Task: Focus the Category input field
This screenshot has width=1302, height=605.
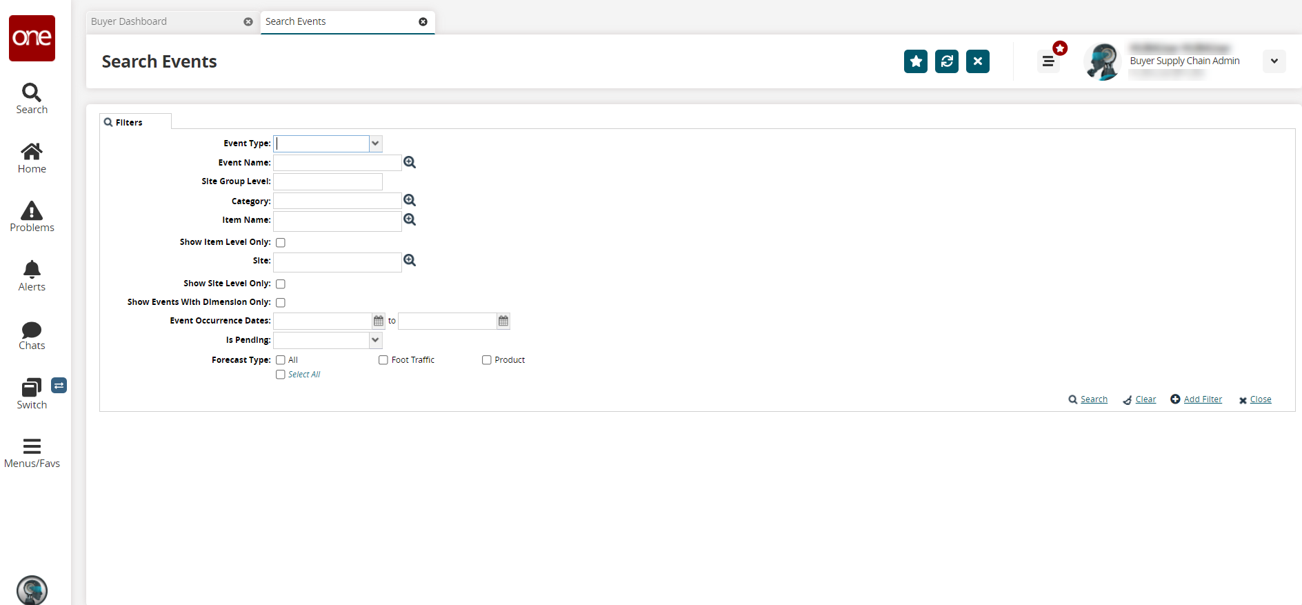Action: (337, 201)
